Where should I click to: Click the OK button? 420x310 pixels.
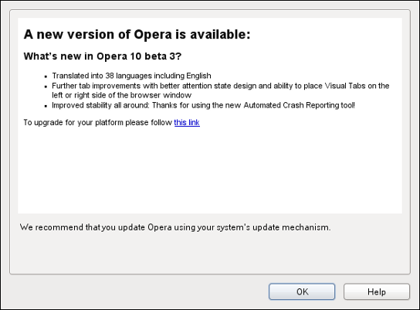302,291
